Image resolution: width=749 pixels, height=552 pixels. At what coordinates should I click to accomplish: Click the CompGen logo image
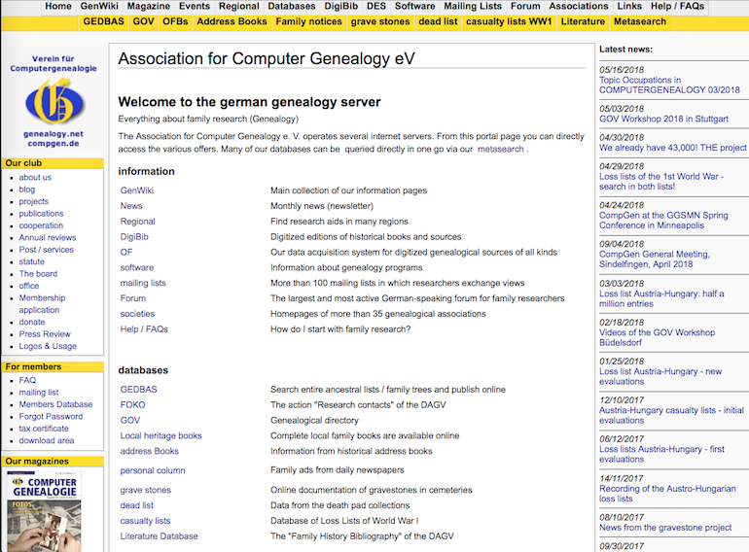point(54,101)
